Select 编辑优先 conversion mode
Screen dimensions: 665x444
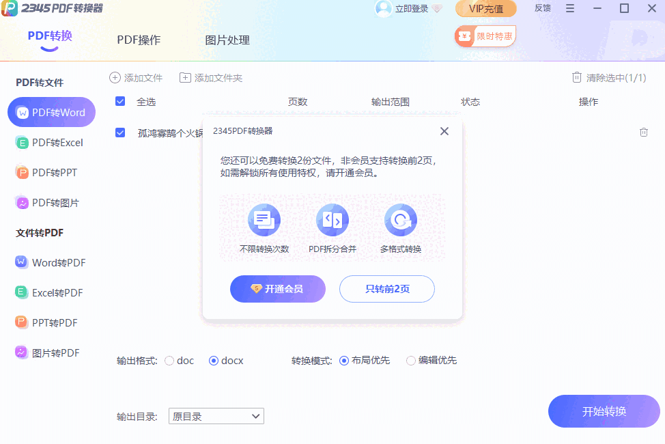(410, 361)
